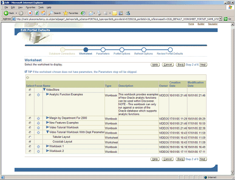Open the address bar dropdown arrow
235x180 pixels.
pos(221,19)
